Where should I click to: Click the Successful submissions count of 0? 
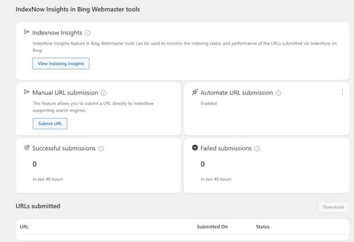(35, 164)
